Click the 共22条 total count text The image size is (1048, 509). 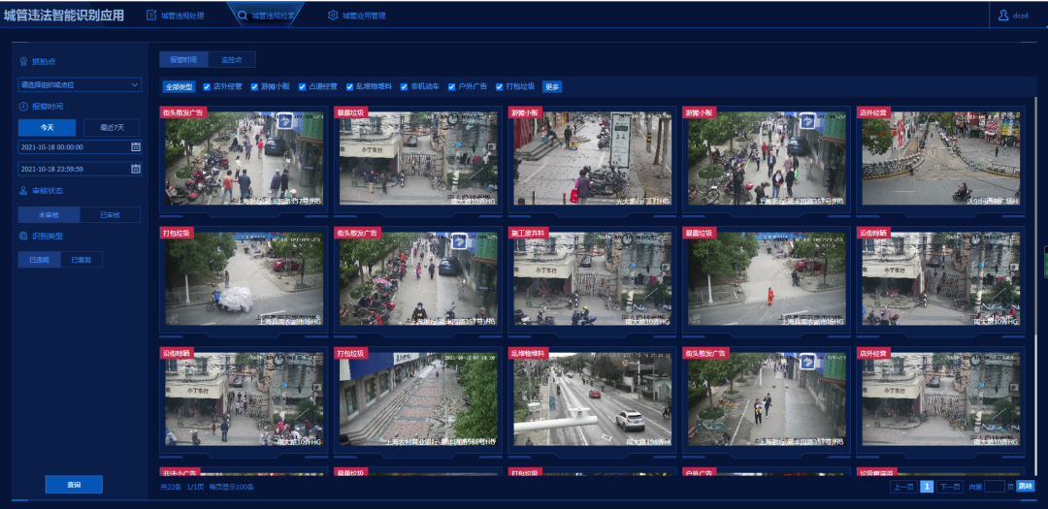171,487
